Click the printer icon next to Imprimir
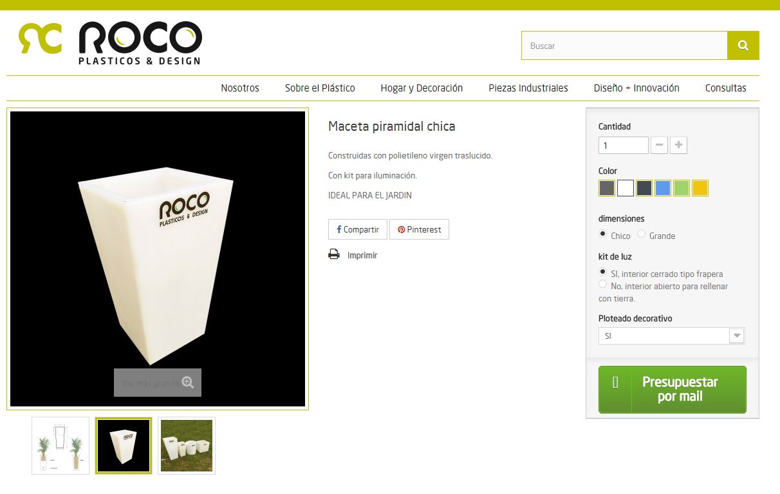The height and width of the screenshot is (494, 780). pos(334,254)
